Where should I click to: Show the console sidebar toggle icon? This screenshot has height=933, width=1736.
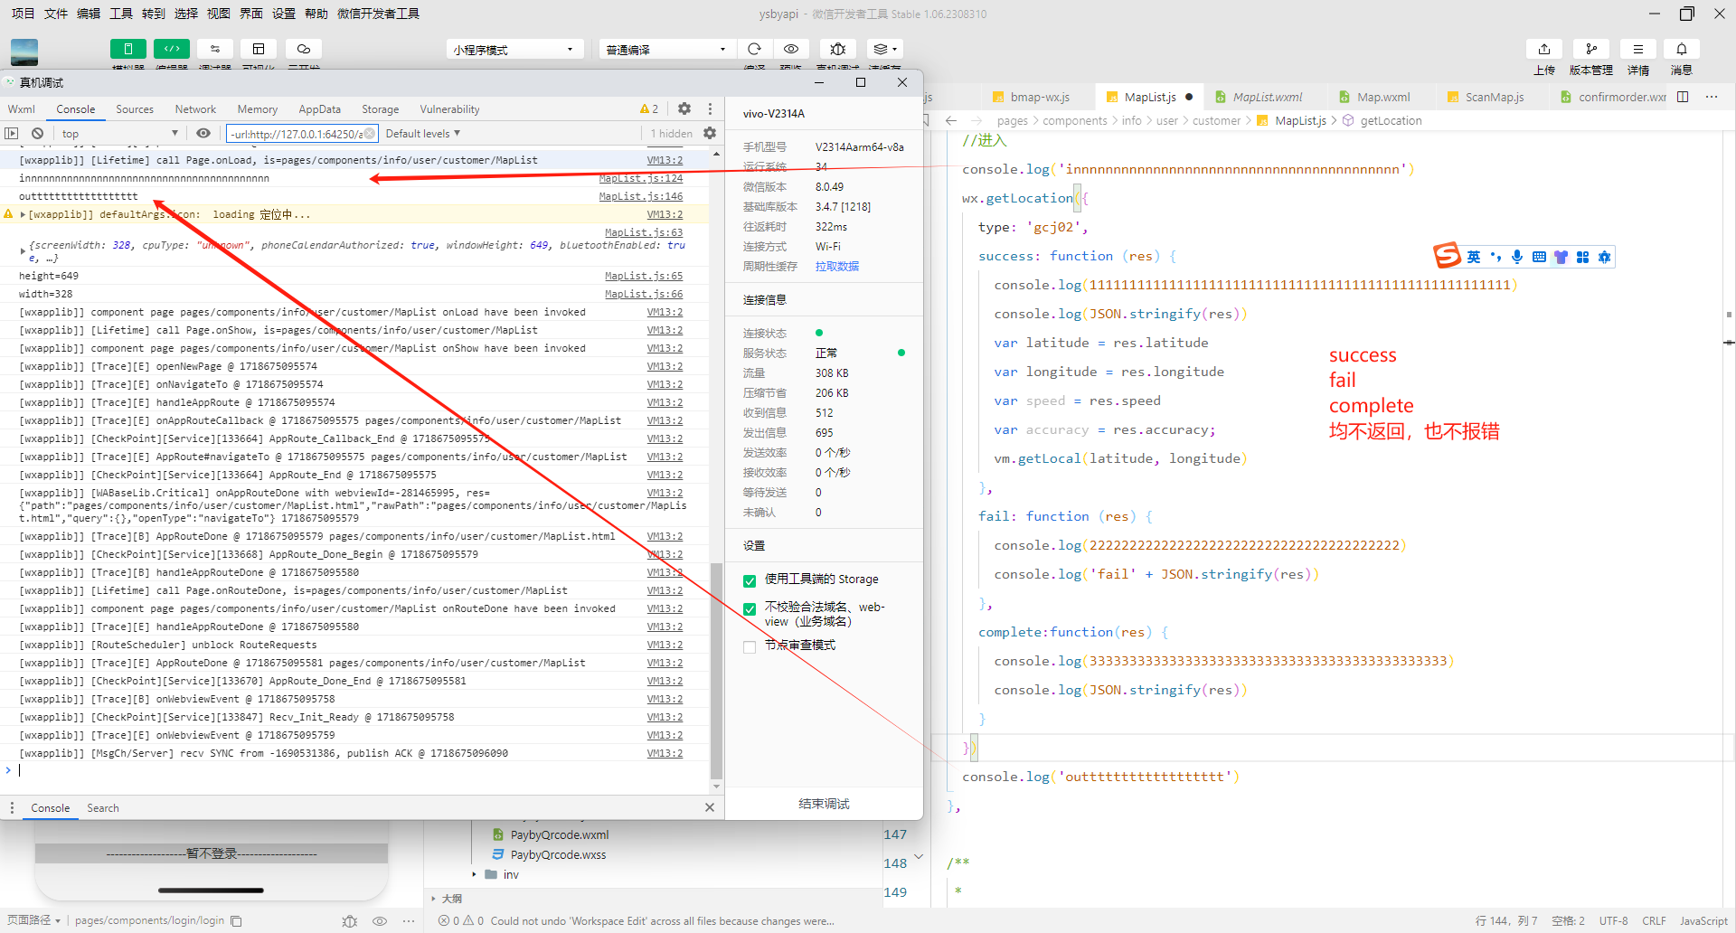tap(12, 134)
